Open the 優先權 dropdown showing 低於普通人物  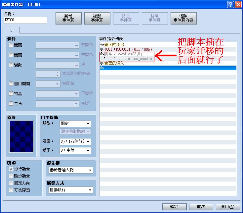pos(71,170)
